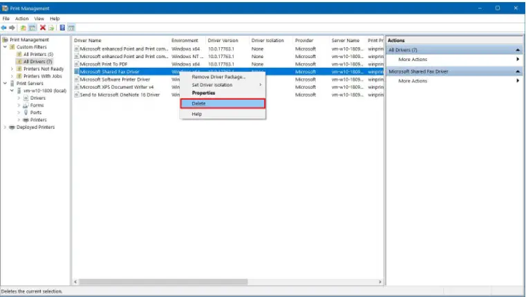Open the Action menu
Screen dimensions: 526x297
coord(22,19)
